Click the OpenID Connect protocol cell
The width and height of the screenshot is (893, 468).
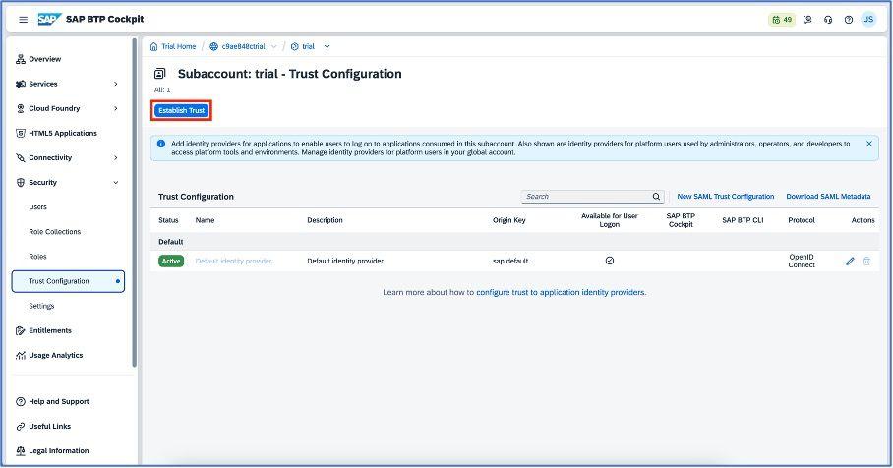[x=802, y=261]
